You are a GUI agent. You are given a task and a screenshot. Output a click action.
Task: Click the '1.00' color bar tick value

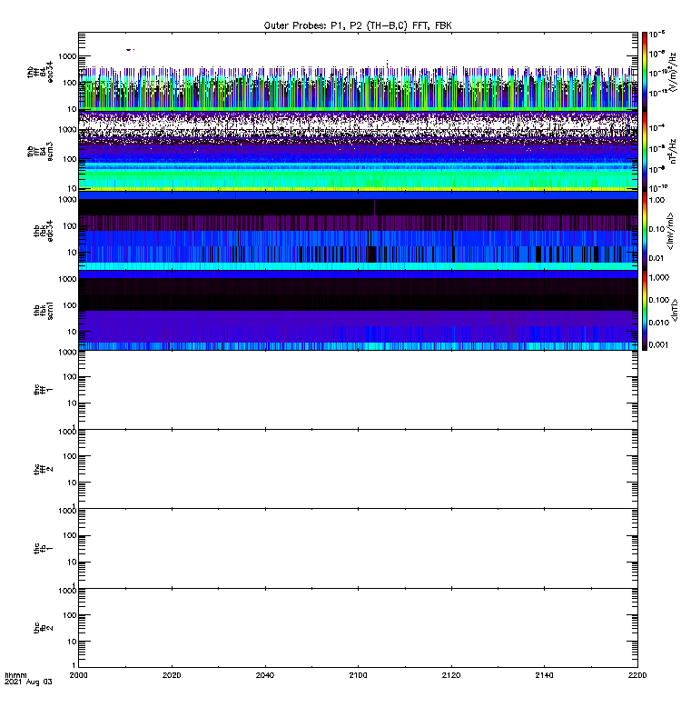click(656, 200)
